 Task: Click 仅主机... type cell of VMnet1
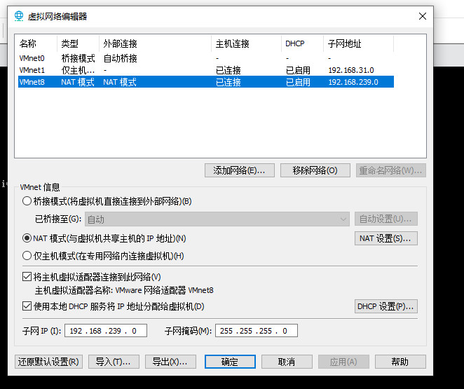(x=78, y=70)
